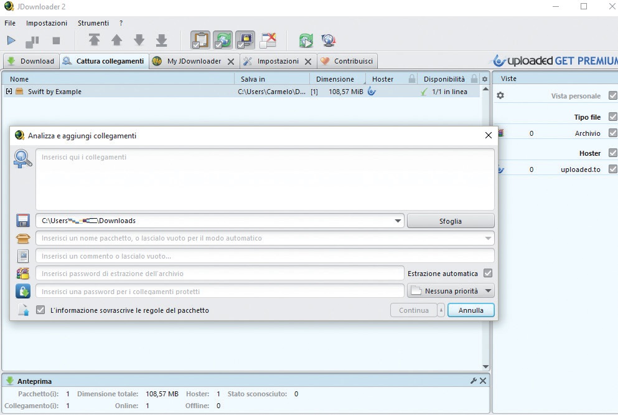Viewport: 618px width, 415px height.
Task: Click in the links text area
Action: [x=265, y=179]
